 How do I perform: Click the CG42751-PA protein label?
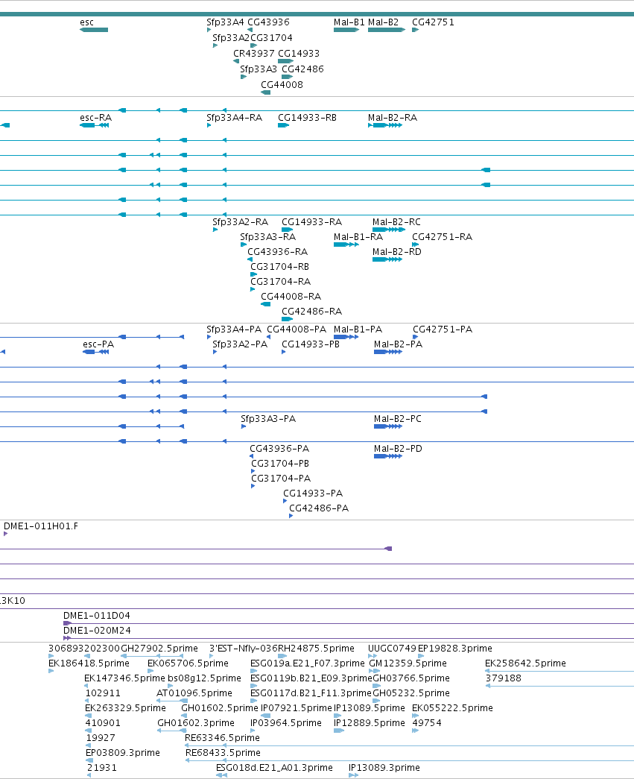pos(443,329)
